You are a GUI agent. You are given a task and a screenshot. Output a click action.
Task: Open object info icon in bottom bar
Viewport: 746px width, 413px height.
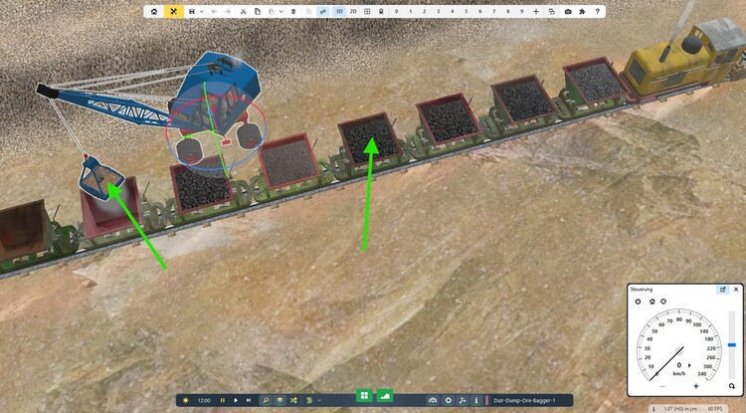click(x=476, y=401)
